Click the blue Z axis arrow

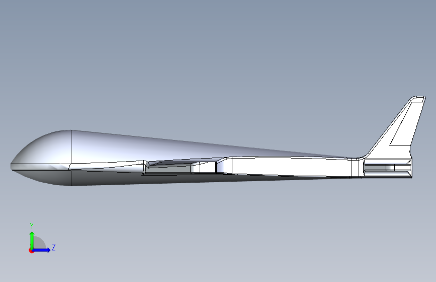(42, 250)
